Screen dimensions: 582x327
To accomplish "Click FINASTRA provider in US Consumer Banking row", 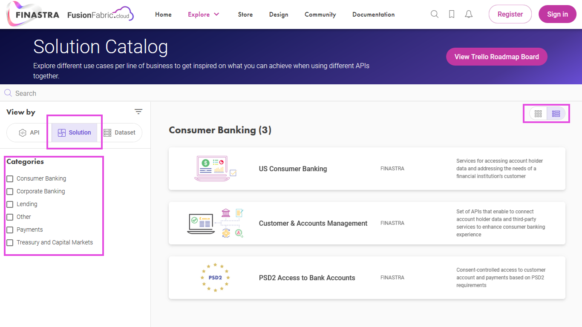I will pos(392,169).
